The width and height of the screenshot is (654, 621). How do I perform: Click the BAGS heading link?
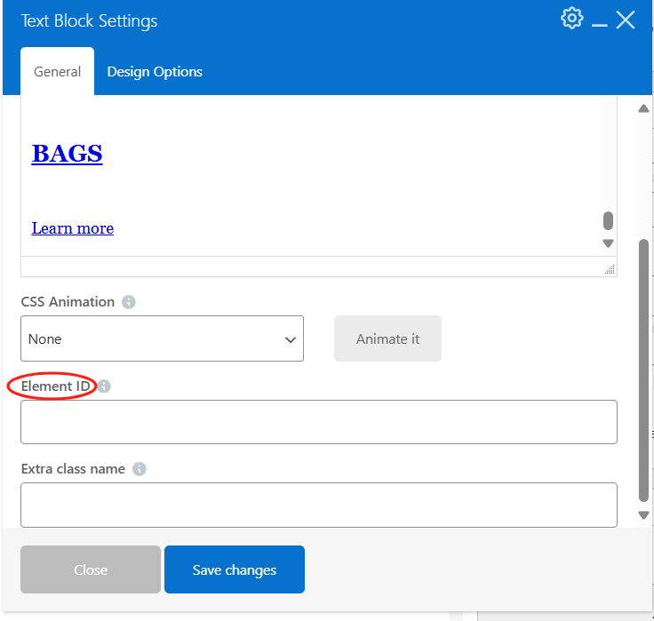(x=67, y=154)
